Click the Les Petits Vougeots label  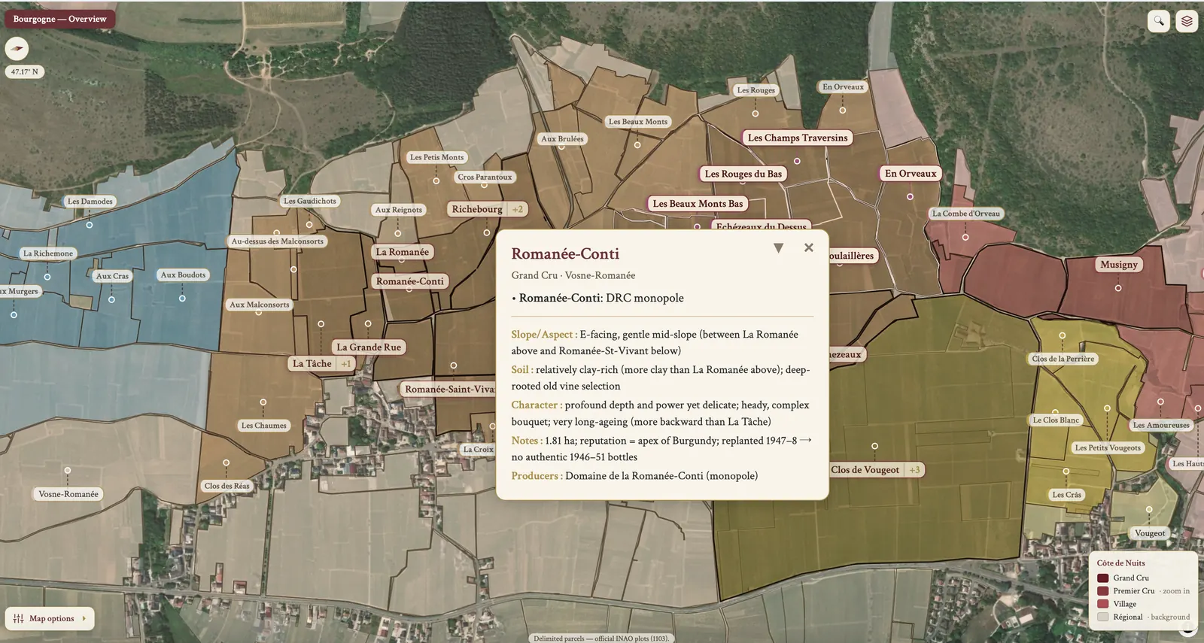[1108, 447]
